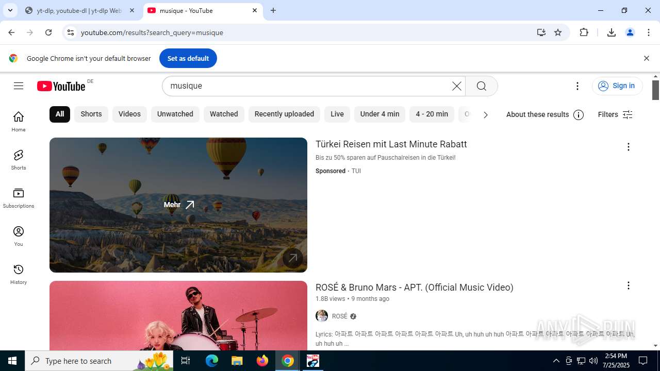This screenshot has height=371, width=660.
Task: Select the Unwatched filter chip
Action: click(175, 114)
